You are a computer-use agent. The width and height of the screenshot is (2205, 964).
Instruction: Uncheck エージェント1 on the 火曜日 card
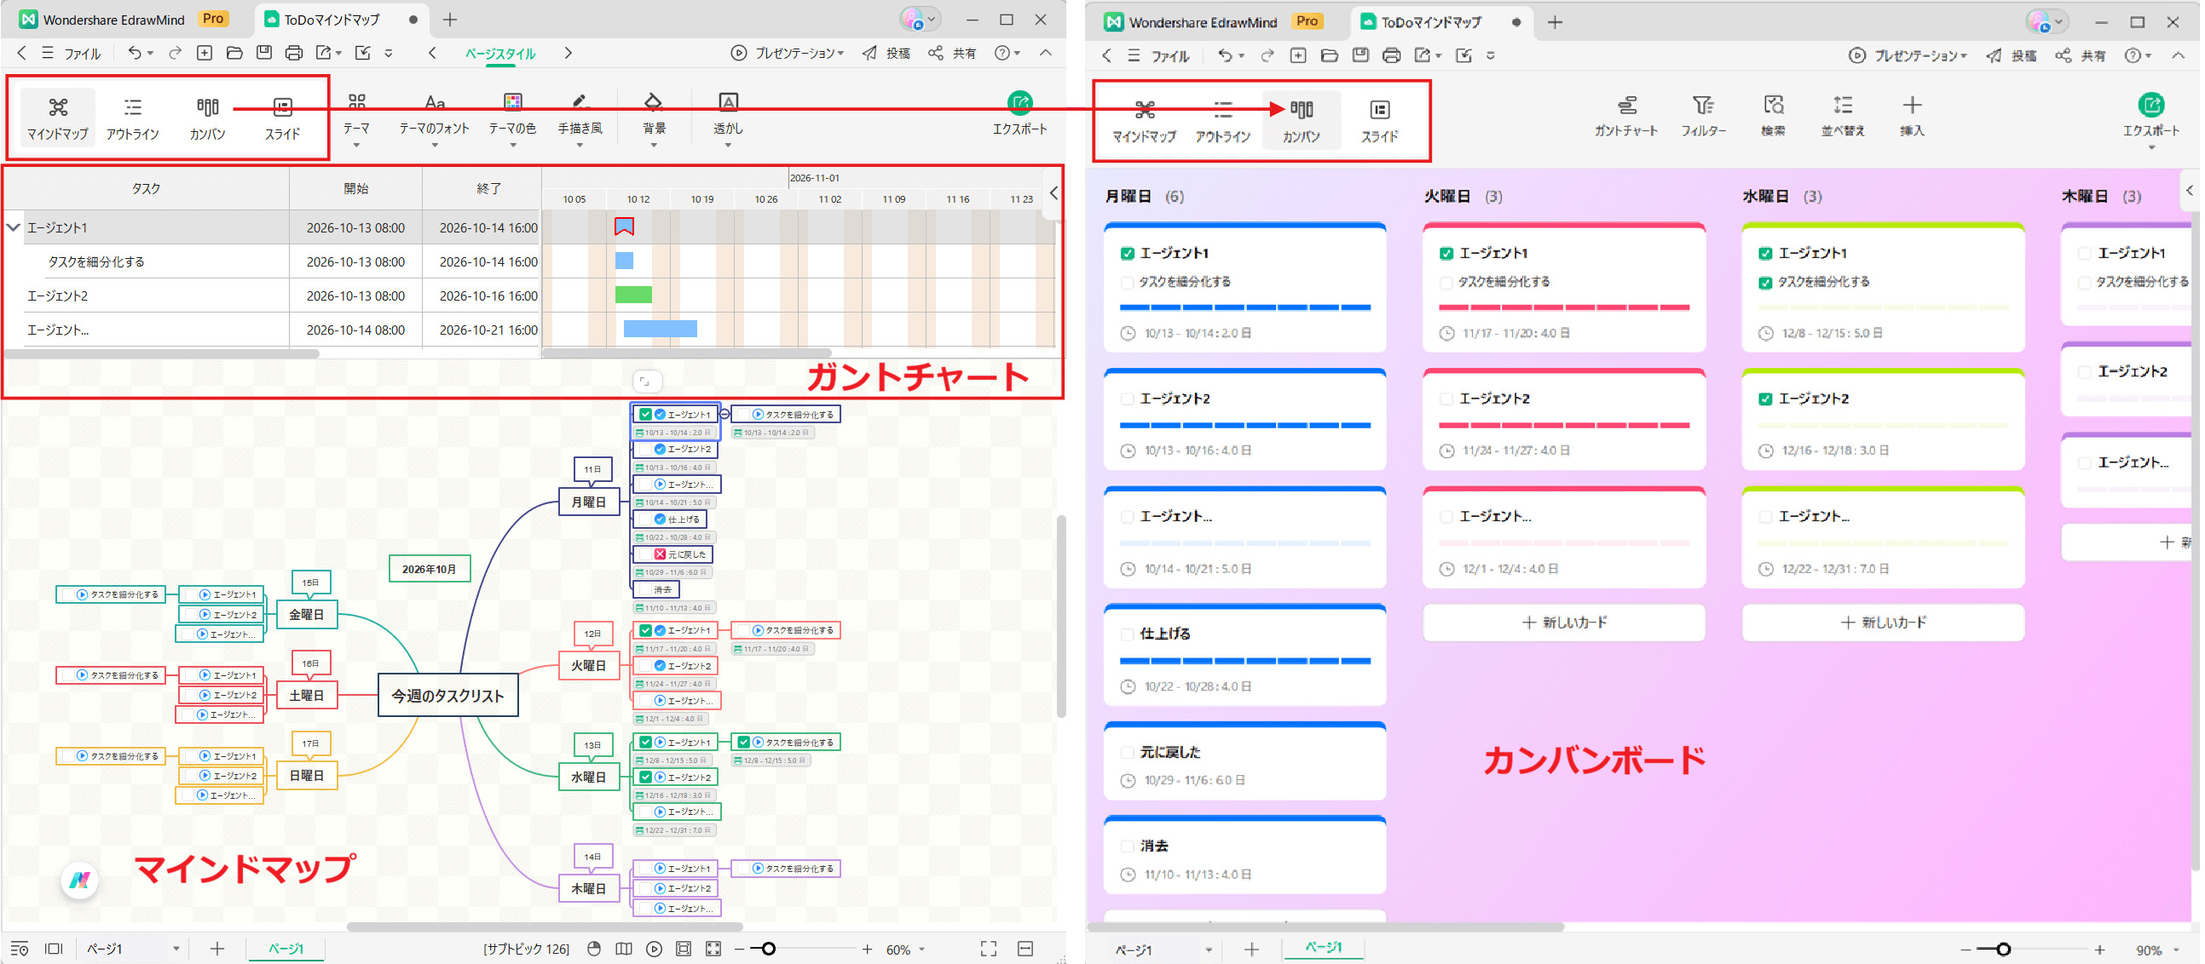point(1446,253)
